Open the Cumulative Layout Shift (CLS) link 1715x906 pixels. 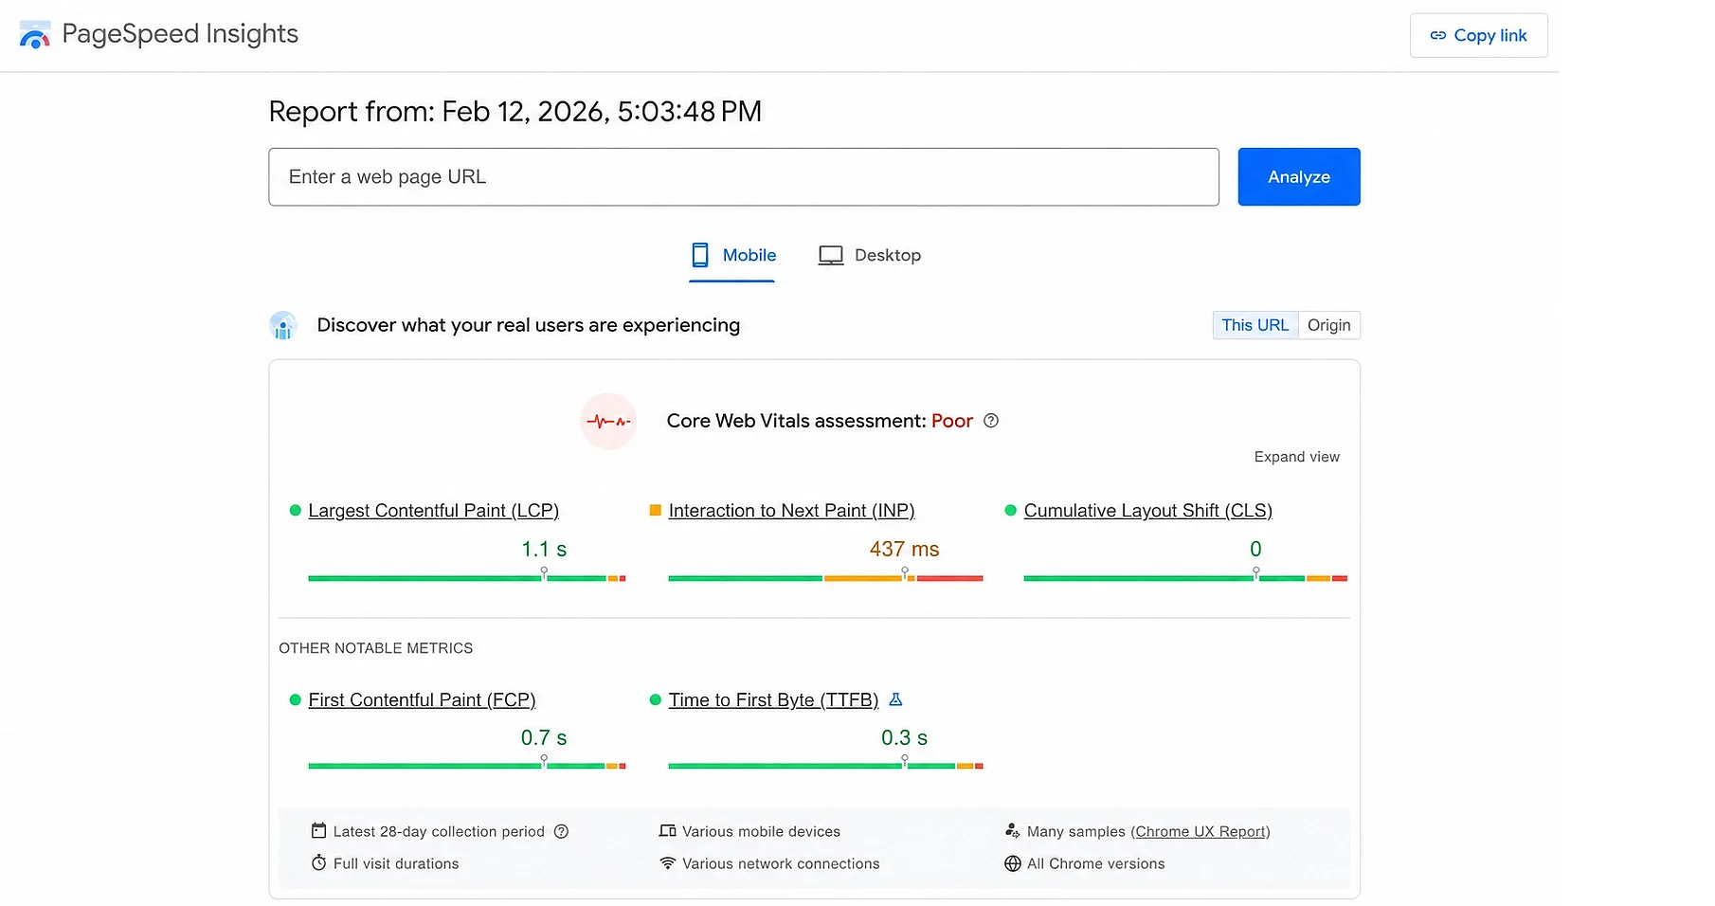coord(1147,511)
